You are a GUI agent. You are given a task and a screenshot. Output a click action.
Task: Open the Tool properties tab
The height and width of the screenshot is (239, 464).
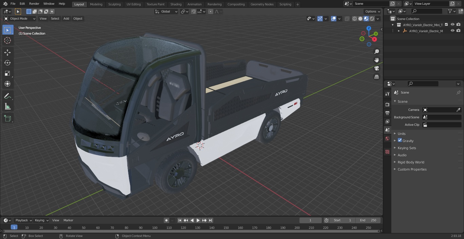(x=387, y=94)
